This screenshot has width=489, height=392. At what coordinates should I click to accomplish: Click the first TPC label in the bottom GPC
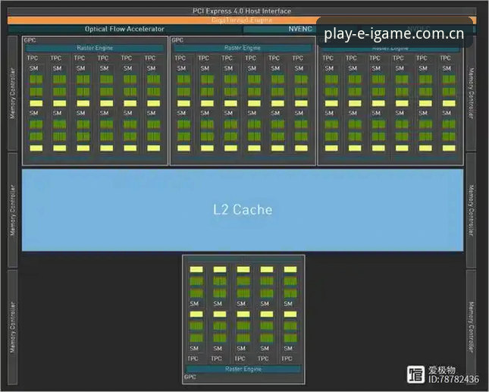[x=193, y=359]
